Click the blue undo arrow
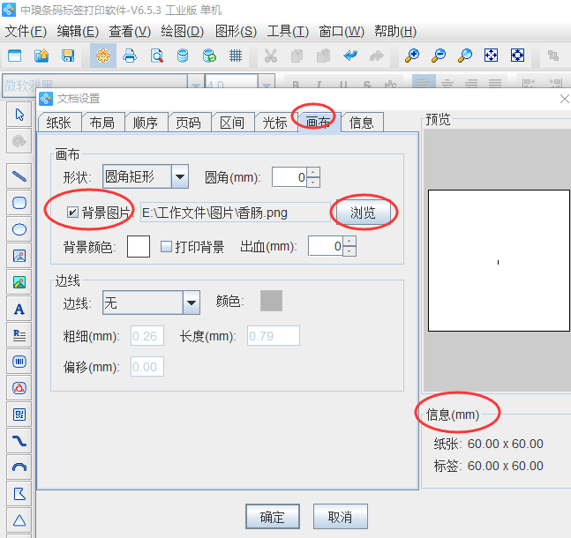The height and width of the screenshot is (538, 571). [350, 56]
